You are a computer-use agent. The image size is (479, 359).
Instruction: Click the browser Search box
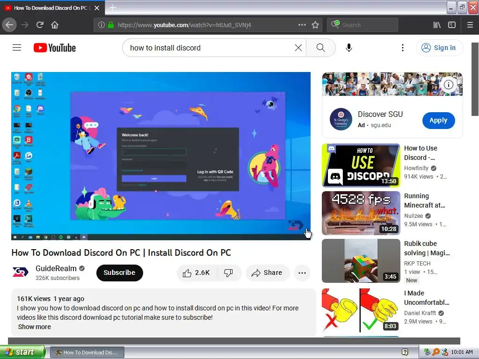363,25
